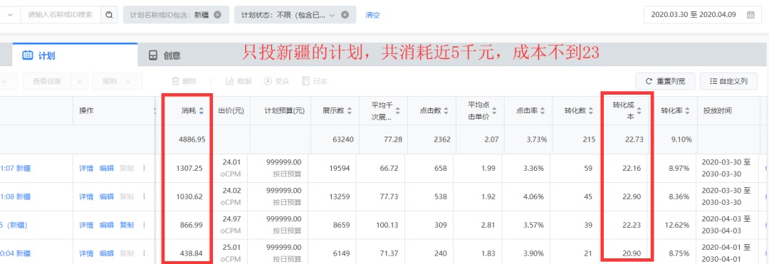The width and height of the screenshot is (769, 264).
Task: Open the dropdown arrow beside 查看创意
Action: pyautogui.click(x=80, y=81)
